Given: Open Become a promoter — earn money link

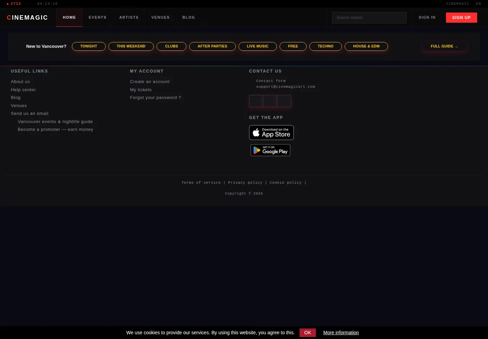Looking at the screenshot, I should click(x=56, y=129).
